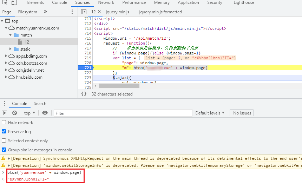Open the Memory tab

[162, 2]
